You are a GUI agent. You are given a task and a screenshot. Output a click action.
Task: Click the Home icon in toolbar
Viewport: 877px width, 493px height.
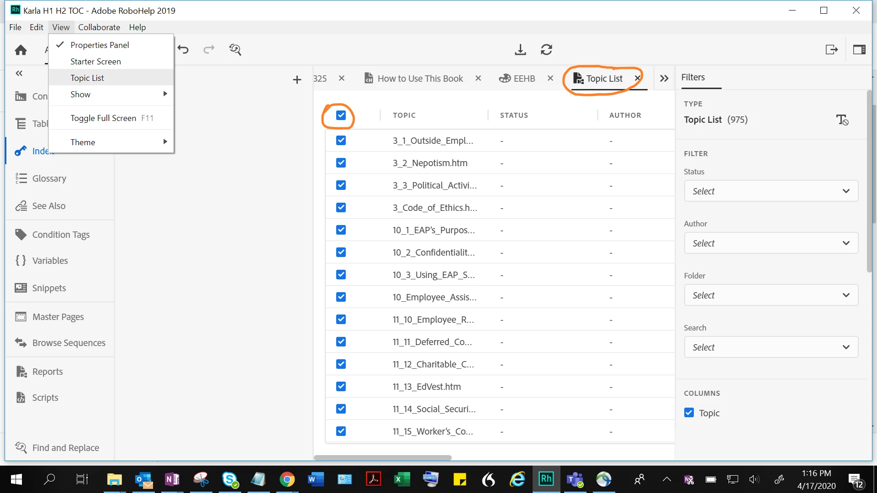point(21,50)
